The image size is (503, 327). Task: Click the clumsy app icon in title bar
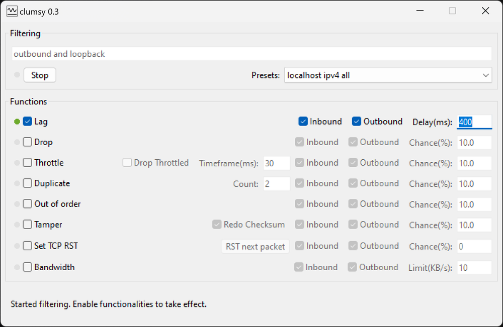[12, 11]
